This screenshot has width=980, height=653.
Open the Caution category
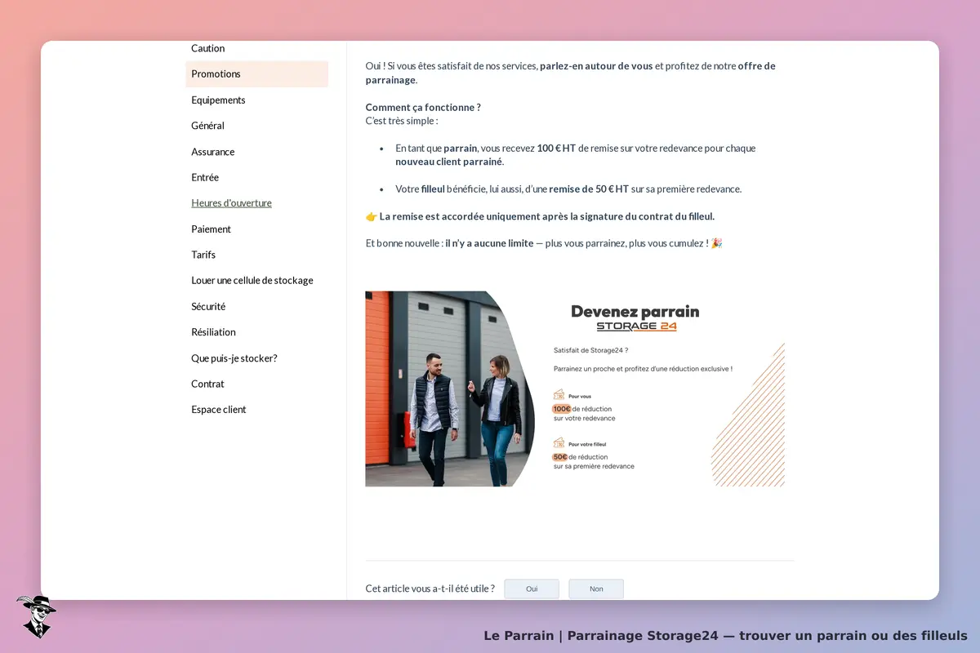click(x=207, y=48)
